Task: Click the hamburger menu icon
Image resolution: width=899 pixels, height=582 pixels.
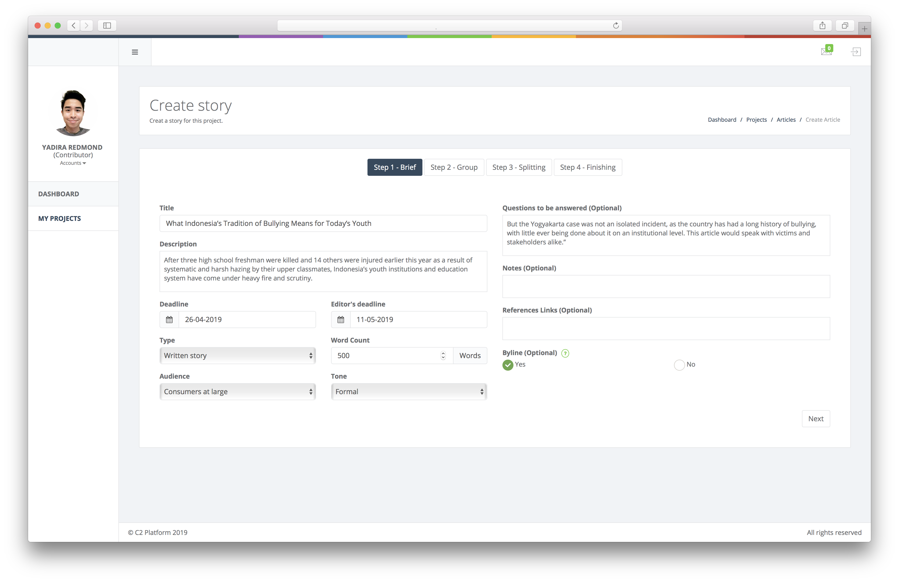Action: pyautogui.click(x=135, y=52)
